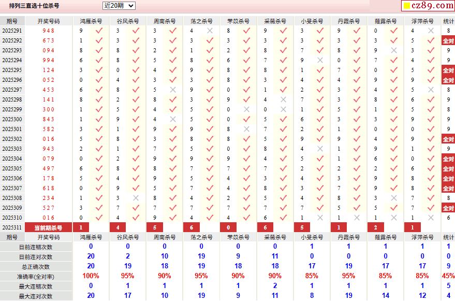Click the 全对 badge in row 2025309

(x=448, y=208)
